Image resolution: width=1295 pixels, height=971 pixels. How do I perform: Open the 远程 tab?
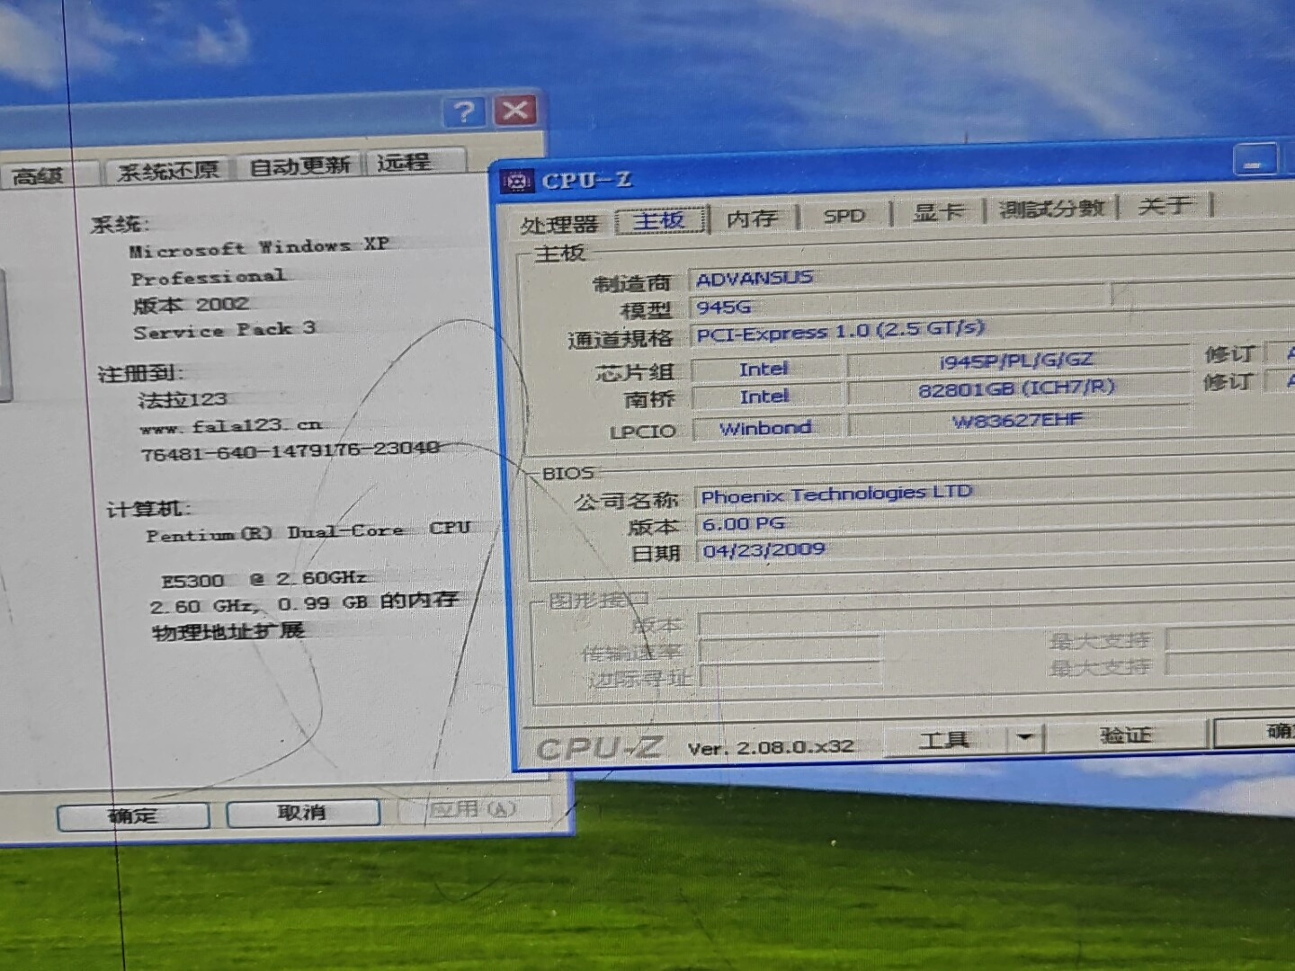(x=404, y=163)
